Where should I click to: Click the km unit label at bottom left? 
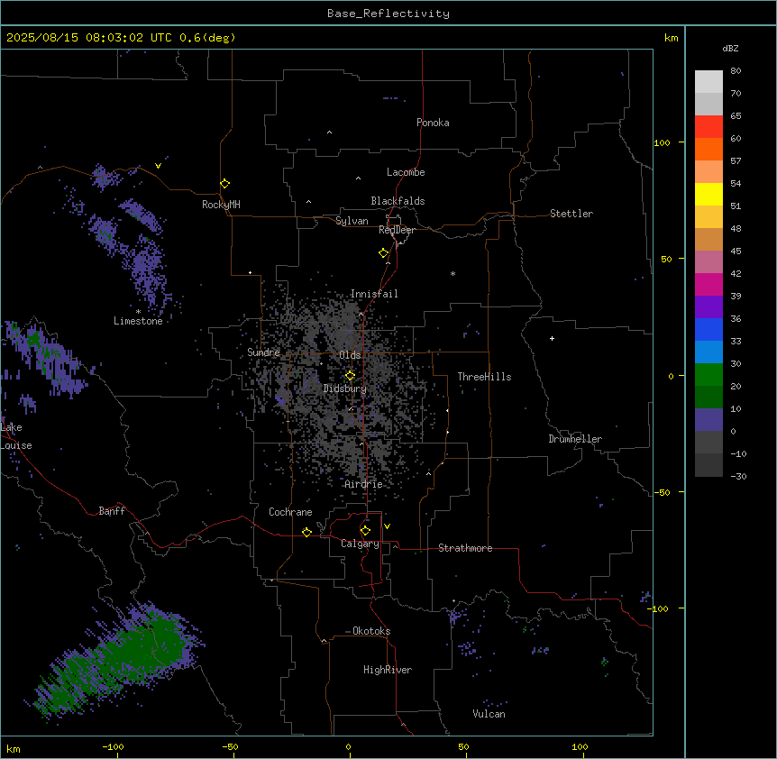pyautogui.click(x=14, y=748)
